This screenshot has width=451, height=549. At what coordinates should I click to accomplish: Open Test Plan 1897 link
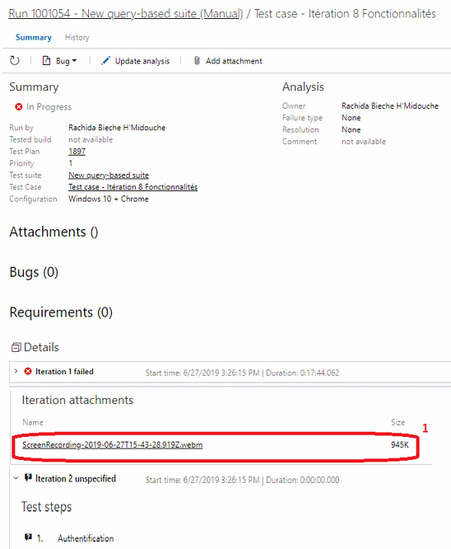77,152
